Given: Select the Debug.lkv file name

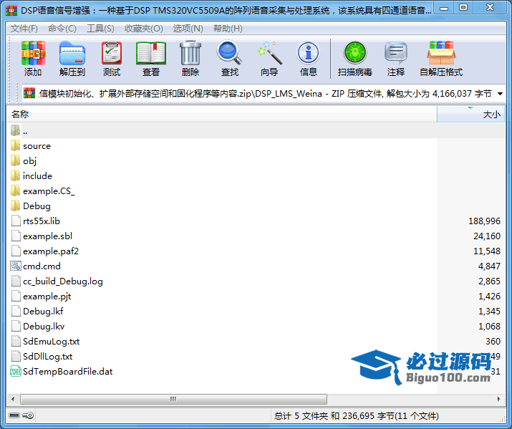Looking at the screenshot, I should click(44, 326).
